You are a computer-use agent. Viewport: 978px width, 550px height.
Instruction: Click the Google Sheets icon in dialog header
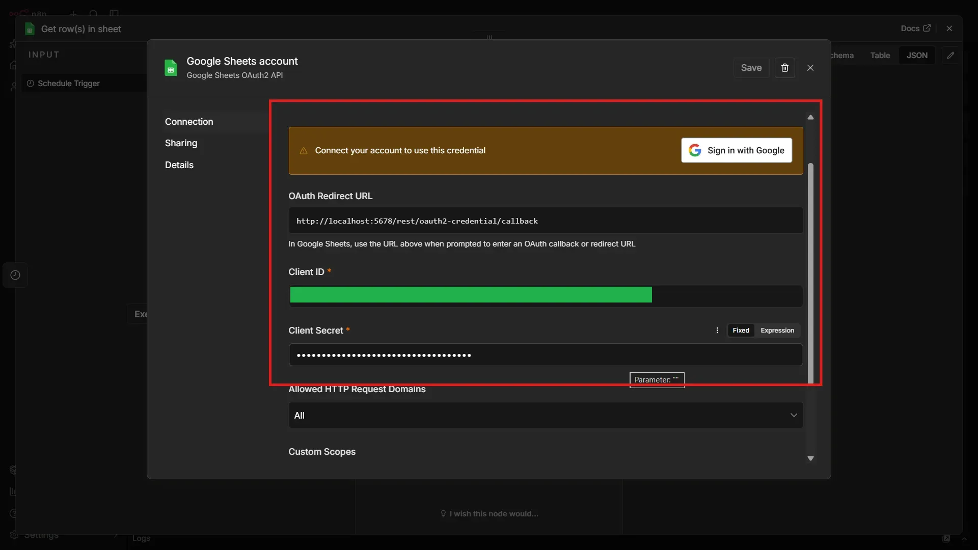(x=171, y=68)
